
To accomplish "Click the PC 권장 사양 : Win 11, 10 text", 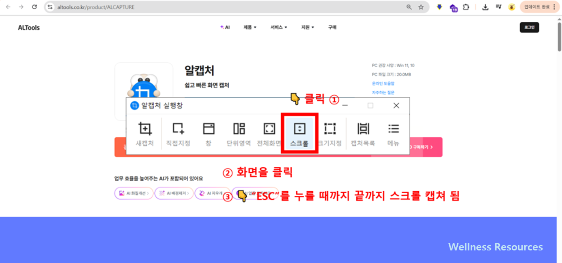I will 393,65.
